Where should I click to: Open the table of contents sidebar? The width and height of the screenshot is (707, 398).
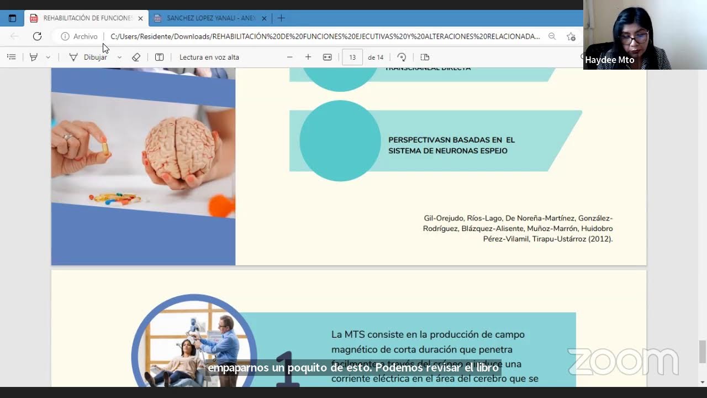pos(11,57)
